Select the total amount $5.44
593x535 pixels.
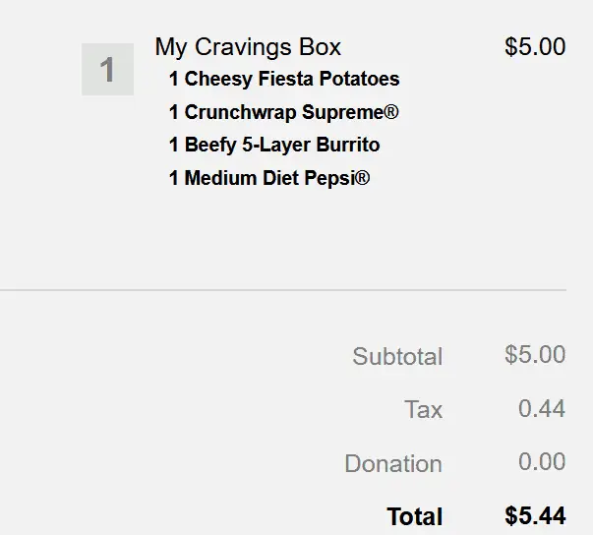[534, 515]
